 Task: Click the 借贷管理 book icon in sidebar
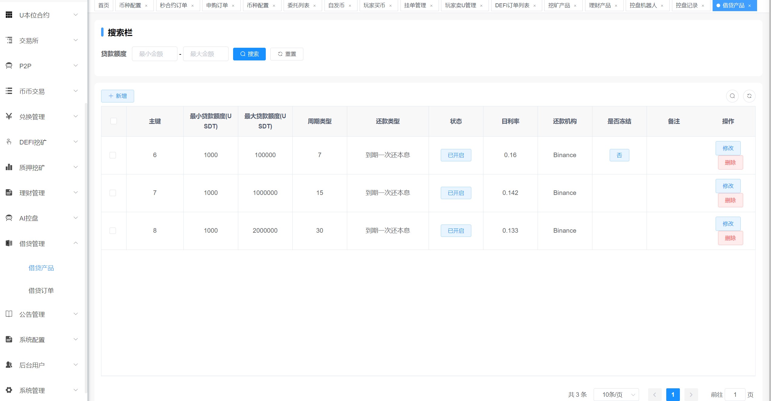click(9, 243)
